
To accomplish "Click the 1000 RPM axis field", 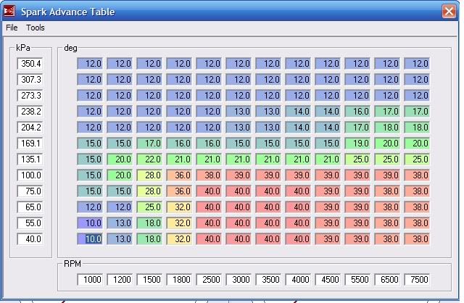I will pos(90,279).
